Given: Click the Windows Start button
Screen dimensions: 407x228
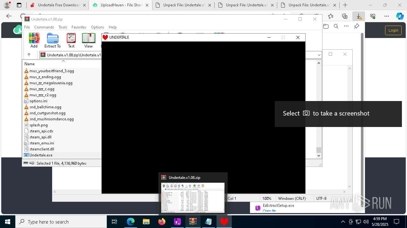Looking at the screenshot, I should pyautogui.click(x=8, y=222).
